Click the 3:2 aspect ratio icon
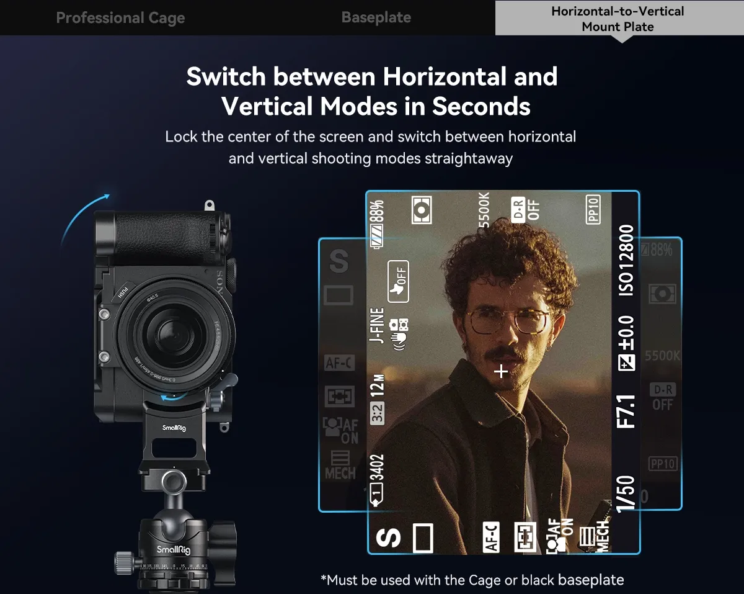 (x=378, y=412)
